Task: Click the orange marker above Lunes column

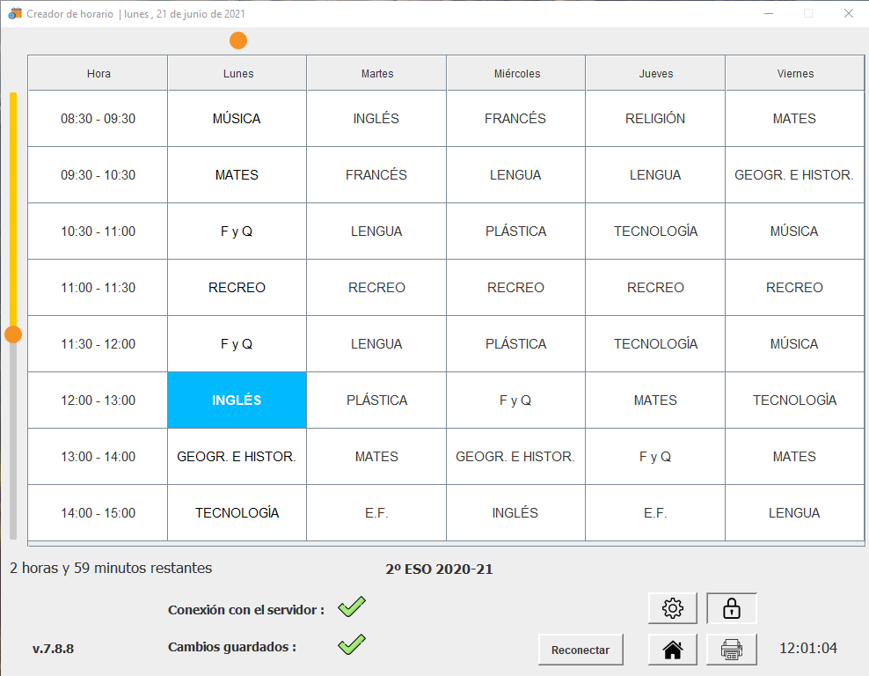Action: point(238,40)
